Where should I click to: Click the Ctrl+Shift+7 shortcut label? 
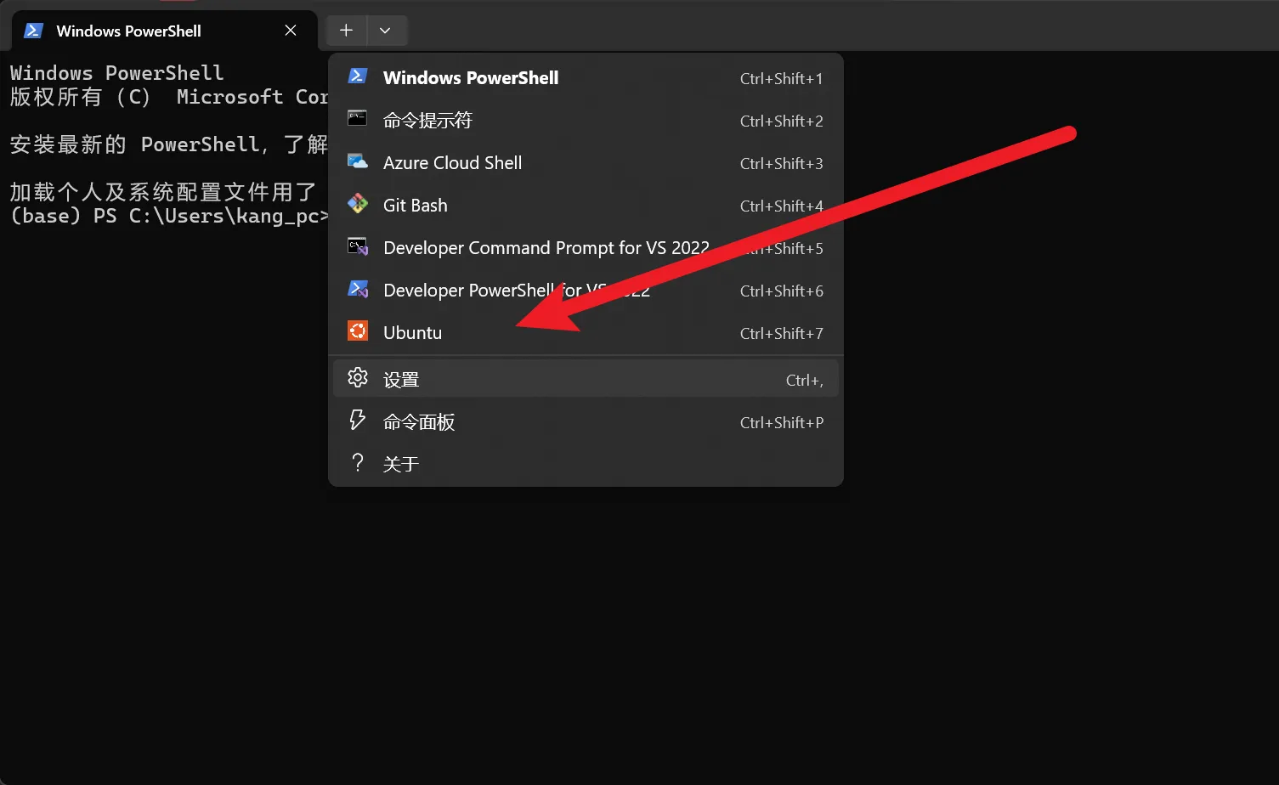781,334
